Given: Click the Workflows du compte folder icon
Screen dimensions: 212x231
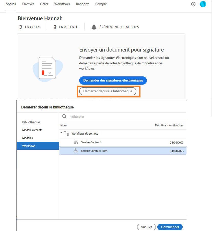Looking at the screenshot, I should pos(66,134).
